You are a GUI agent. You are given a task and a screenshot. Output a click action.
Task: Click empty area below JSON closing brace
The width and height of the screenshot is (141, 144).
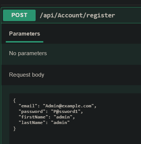(x=74, y=138)
